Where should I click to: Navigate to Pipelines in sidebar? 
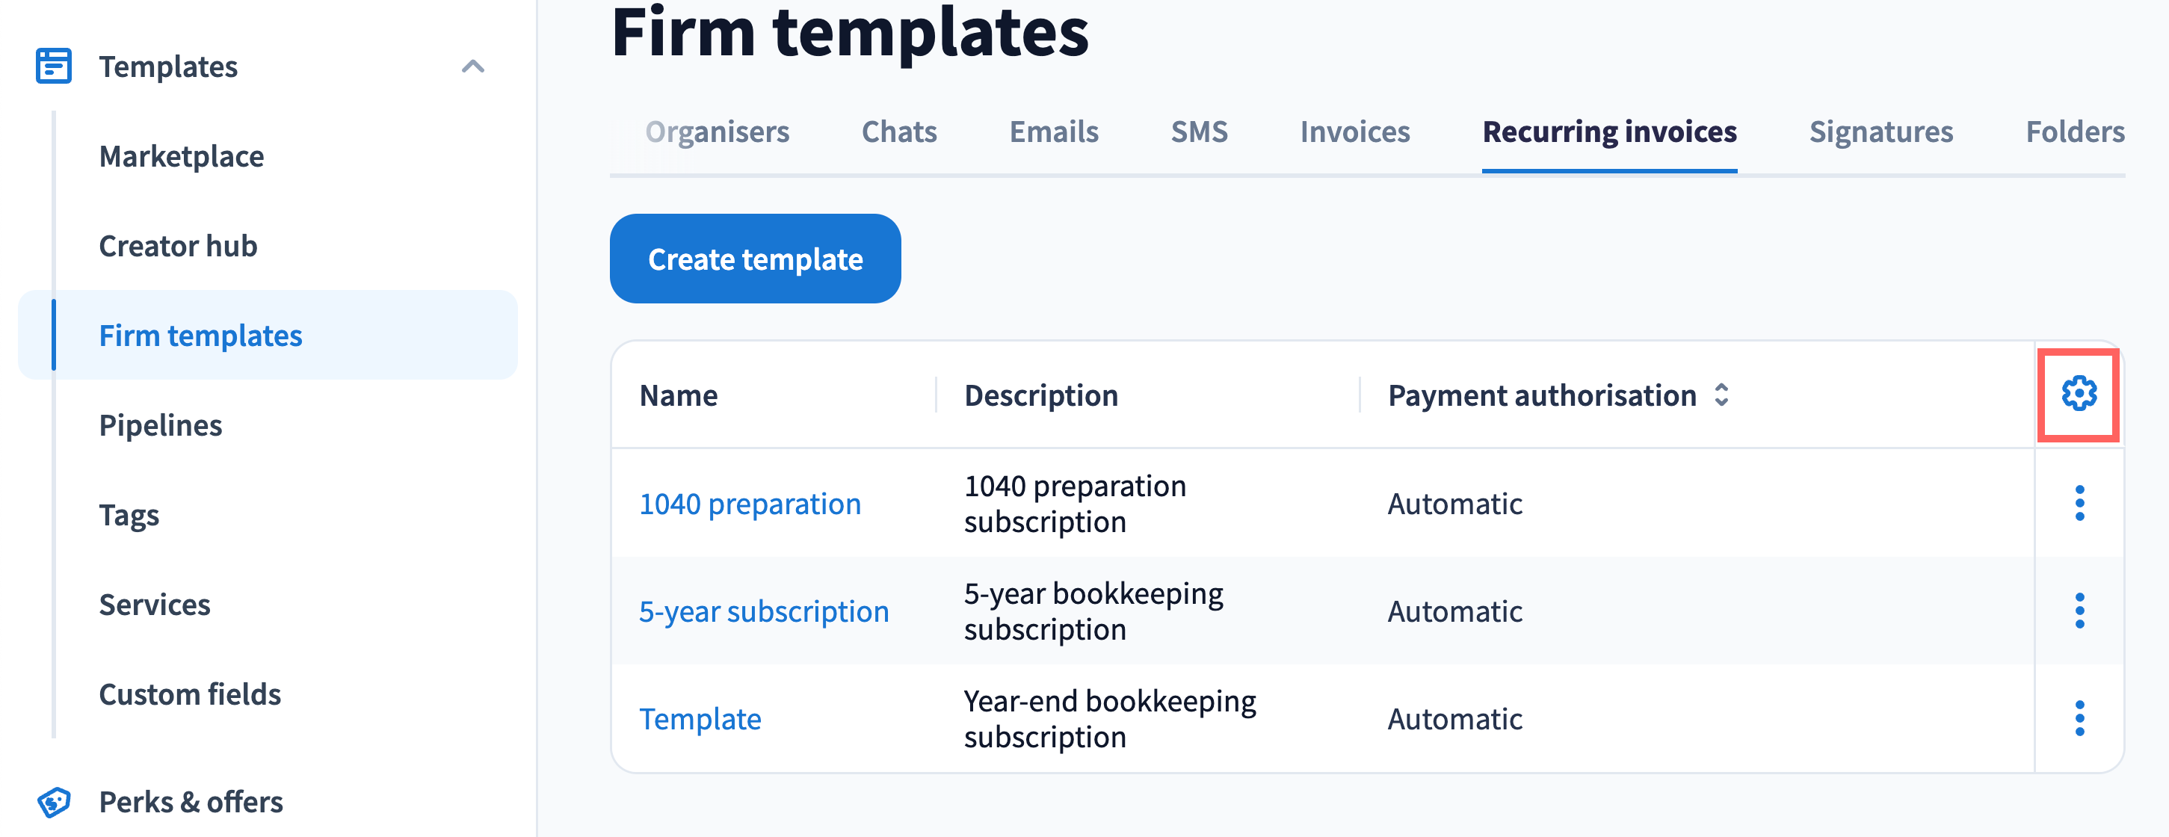160,425
